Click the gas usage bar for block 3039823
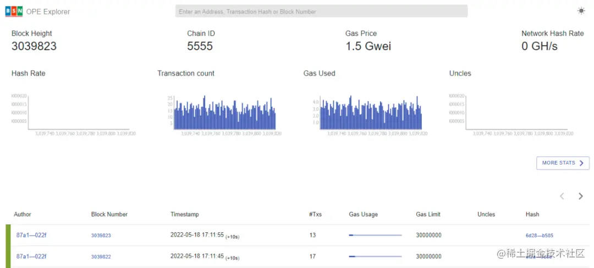594x268 pixels. pyautogui.click(x=375, y=236)
